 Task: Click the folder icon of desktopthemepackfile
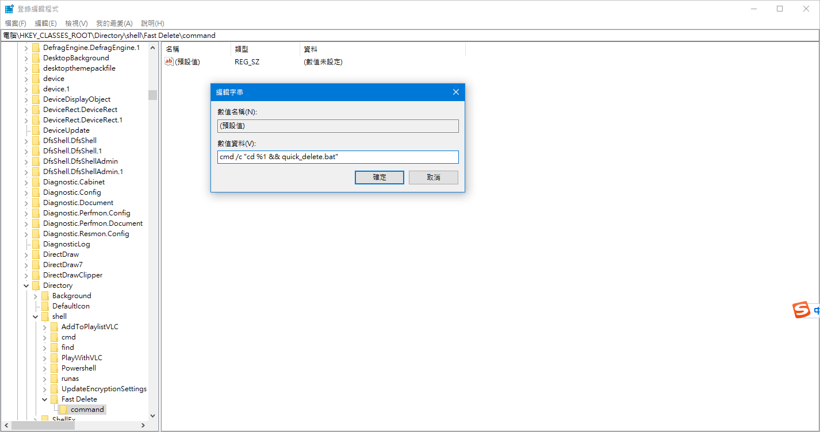[36, 68]
